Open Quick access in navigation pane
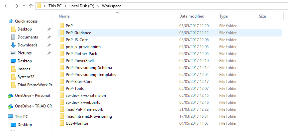Viewport: 288px width, 131px height. point(26,21)
